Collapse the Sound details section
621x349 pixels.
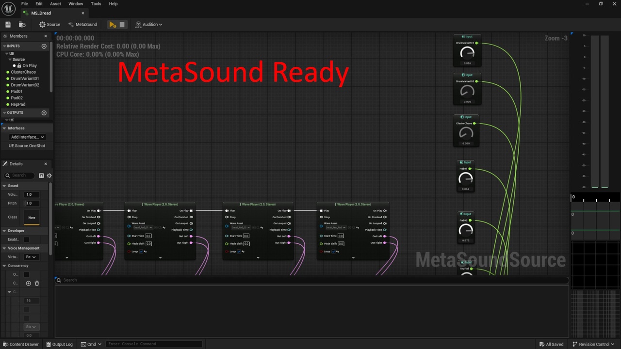pyautogui.click(x=4, y=186)
